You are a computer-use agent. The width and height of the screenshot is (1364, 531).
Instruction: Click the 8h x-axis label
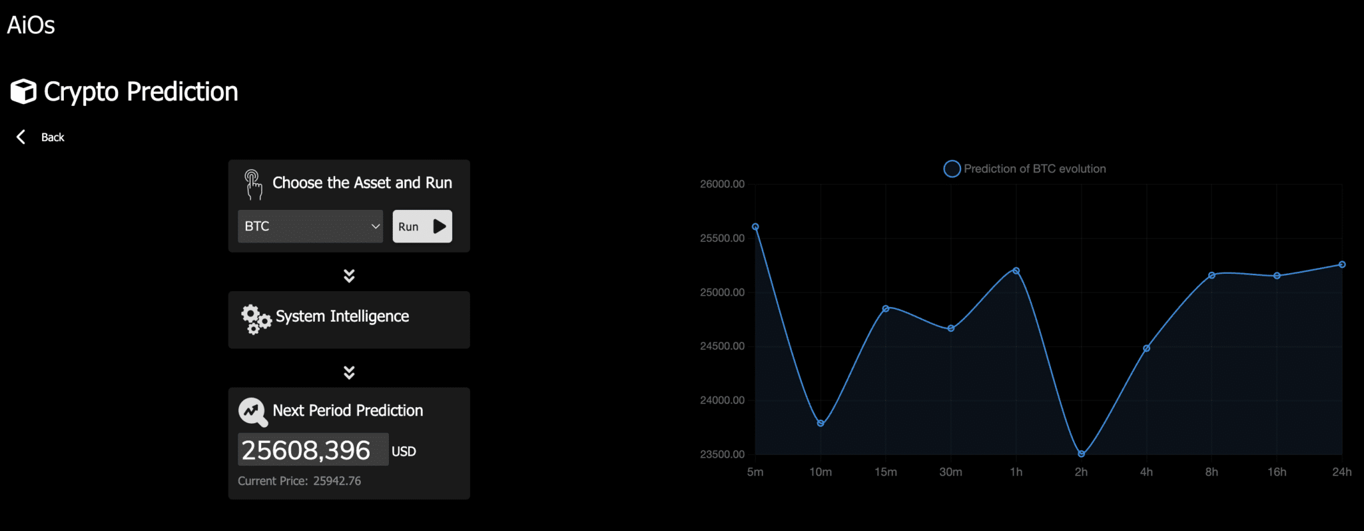click(1212, 472)
